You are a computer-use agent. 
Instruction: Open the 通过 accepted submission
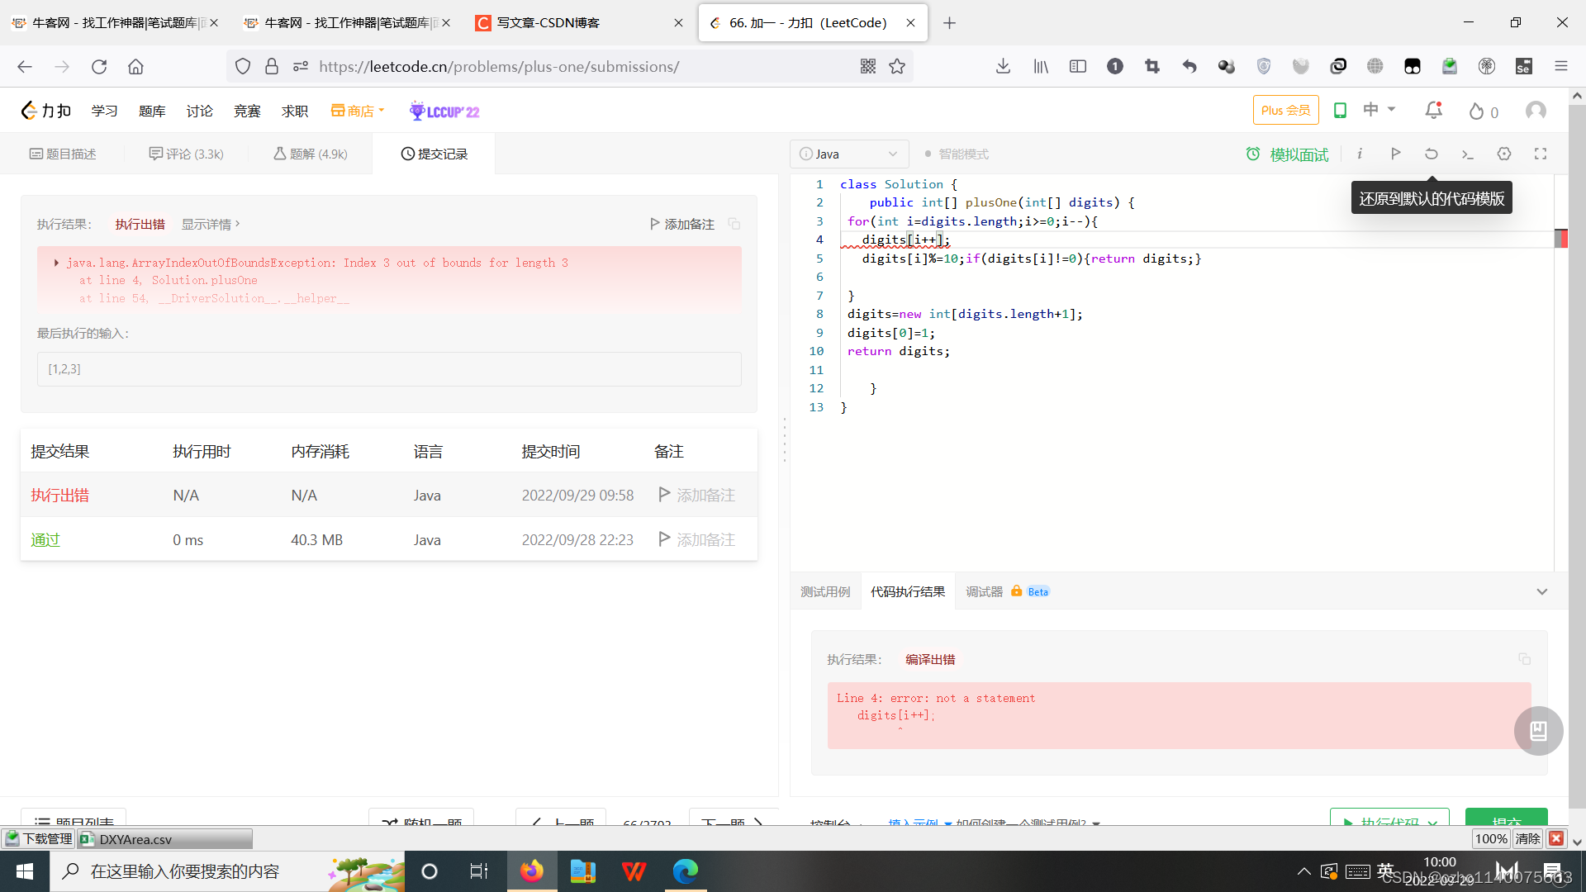(45, 539)
